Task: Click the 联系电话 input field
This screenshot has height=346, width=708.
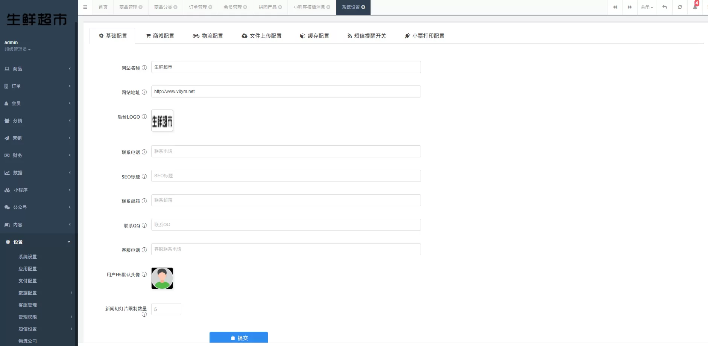Action: tap(286, 151)
